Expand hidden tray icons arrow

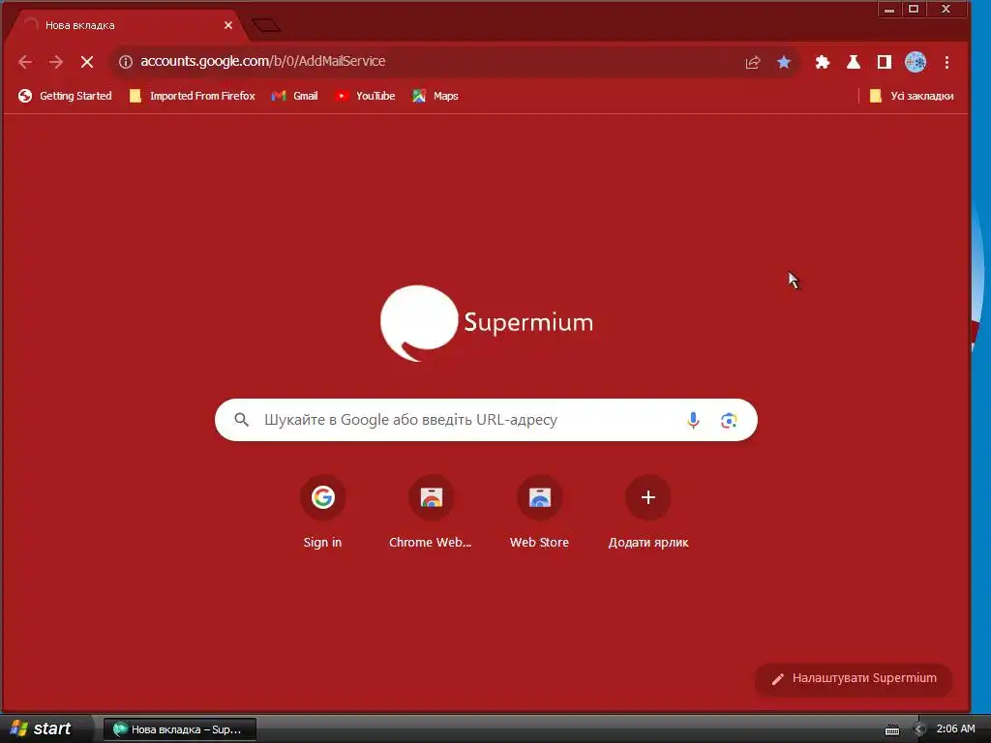(x=919, y=729)
